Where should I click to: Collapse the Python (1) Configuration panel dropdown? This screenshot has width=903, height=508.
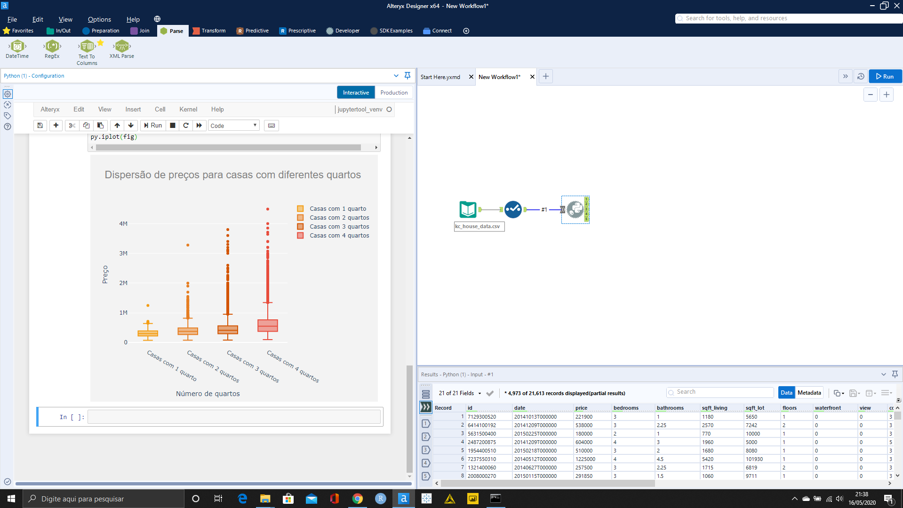point(396,76)
